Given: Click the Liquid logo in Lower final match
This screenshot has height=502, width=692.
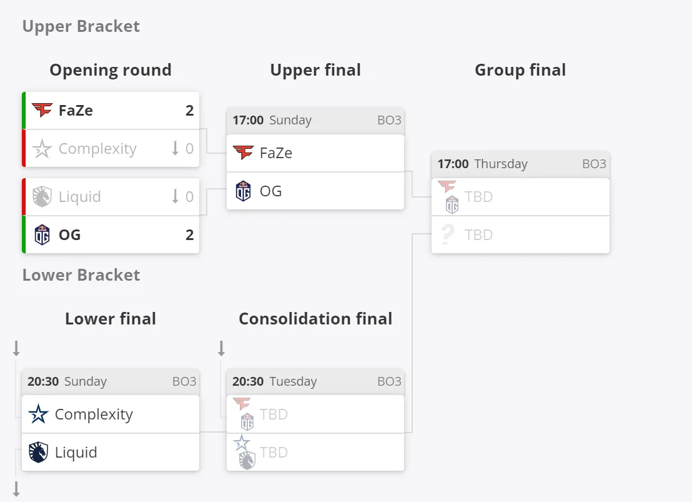Looking at the screenshot, I should tap(38, 452).
